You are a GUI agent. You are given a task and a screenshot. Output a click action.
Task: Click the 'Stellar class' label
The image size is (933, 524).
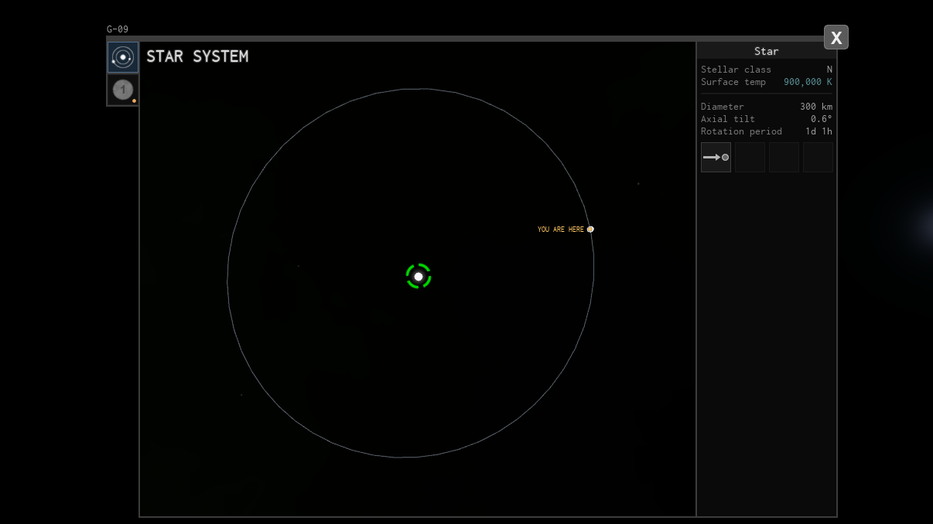point(736,70)
